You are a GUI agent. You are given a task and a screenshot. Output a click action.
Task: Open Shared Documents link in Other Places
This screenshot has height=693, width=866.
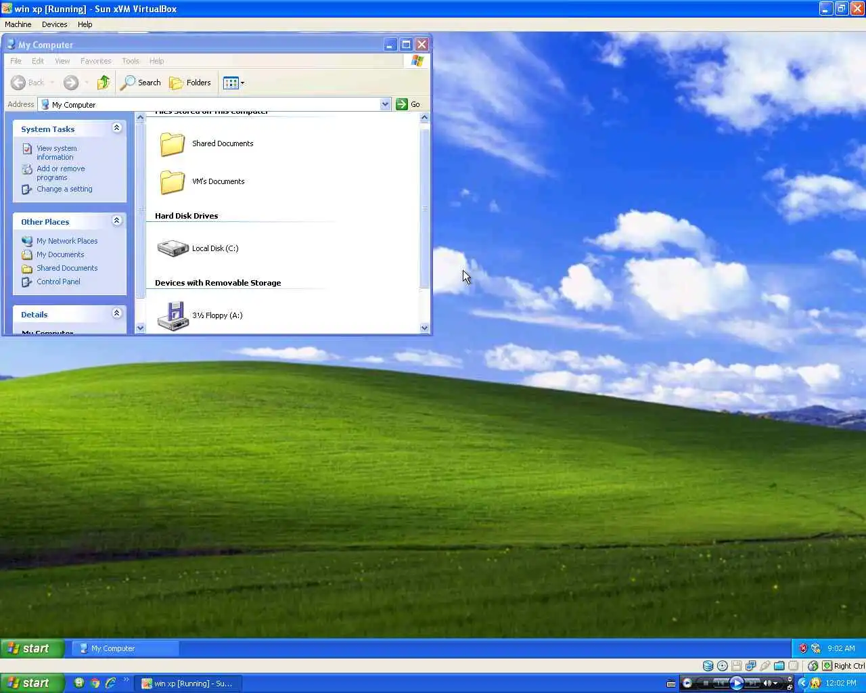[67, 268]
